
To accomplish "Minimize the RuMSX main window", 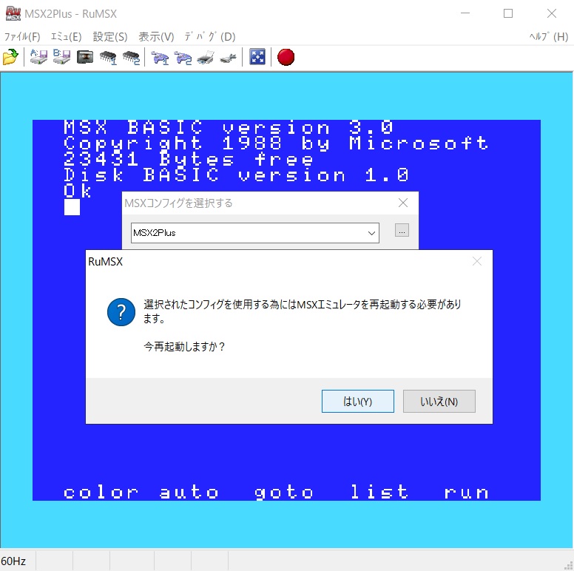I will tap(465, 13).
